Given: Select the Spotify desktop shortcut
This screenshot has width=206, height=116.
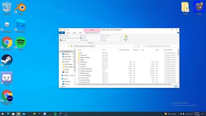Looking at the screenshot, I should (x=21, y=43).
